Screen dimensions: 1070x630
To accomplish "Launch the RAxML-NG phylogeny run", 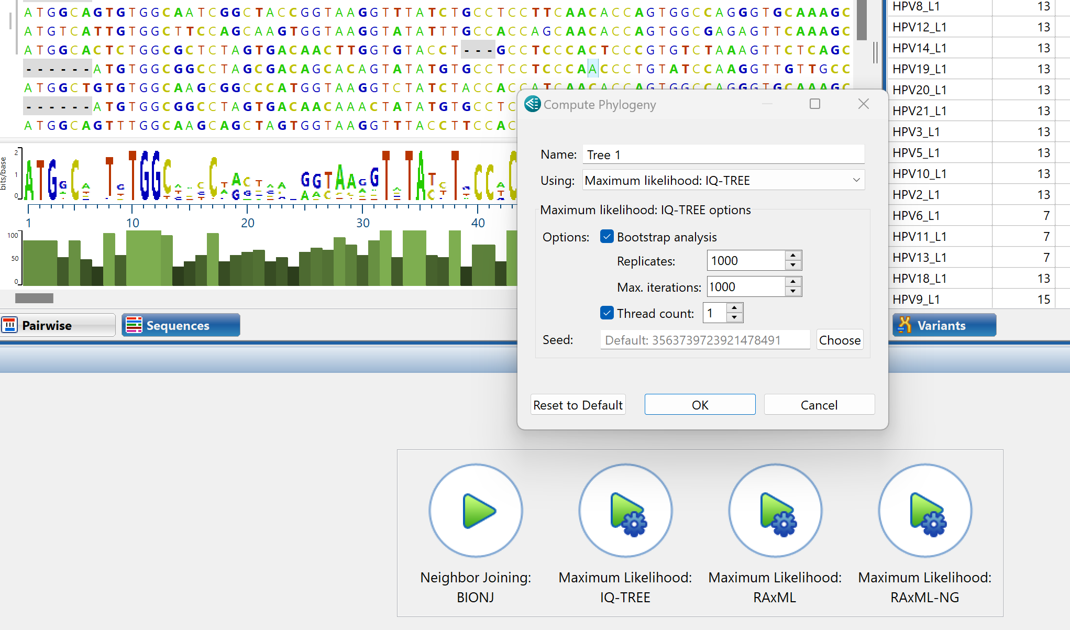I will 925,511.
